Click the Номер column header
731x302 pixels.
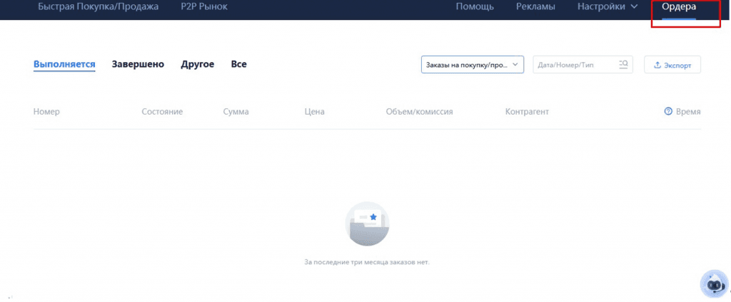coord(46,112)
